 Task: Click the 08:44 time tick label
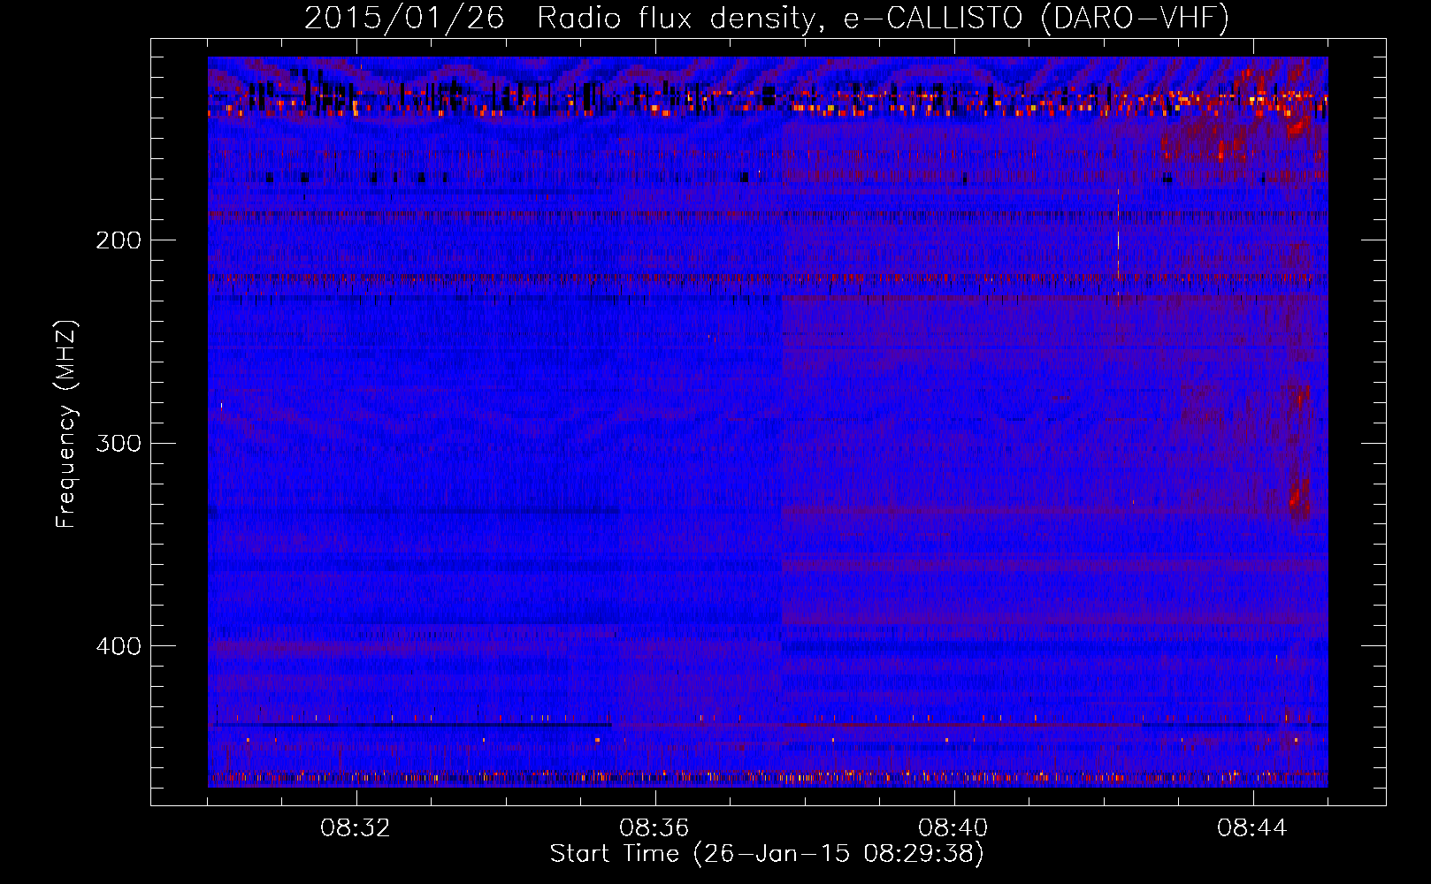(1252, 828)
